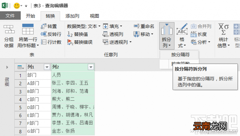Open the 移动 dropdown
The height and width of the screenshot is (136, 240).
point(143,34)
